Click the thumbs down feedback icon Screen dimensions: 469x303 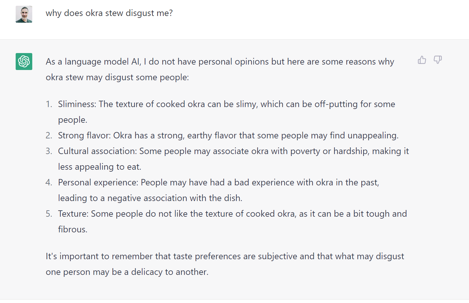point(437,60)
